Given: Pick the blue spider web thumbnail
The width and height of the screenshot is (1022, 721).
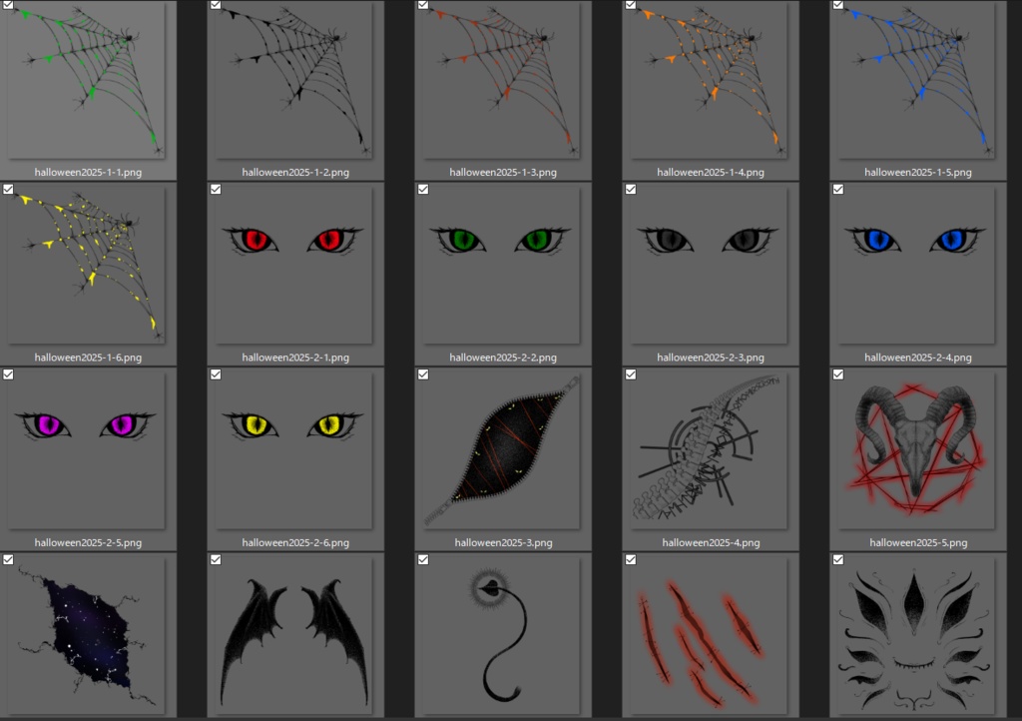Looking at the screenshot, I should [x=916, y=80].
